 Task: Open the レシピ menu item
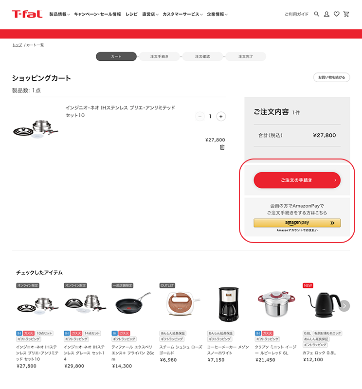tap(131, 15)
